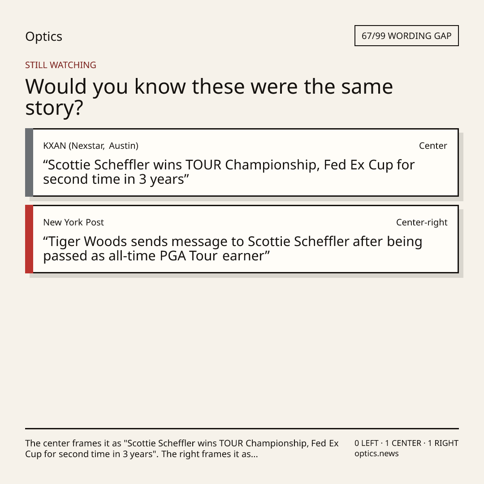Click the headline "Would you know these were the same story?"
This screenshot has width=484, height=484.
(209, 97)
